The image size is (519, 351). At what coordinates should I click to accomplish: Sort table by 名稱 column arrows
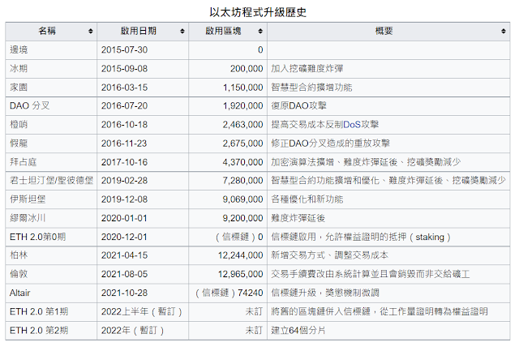(x=91, y=32)
